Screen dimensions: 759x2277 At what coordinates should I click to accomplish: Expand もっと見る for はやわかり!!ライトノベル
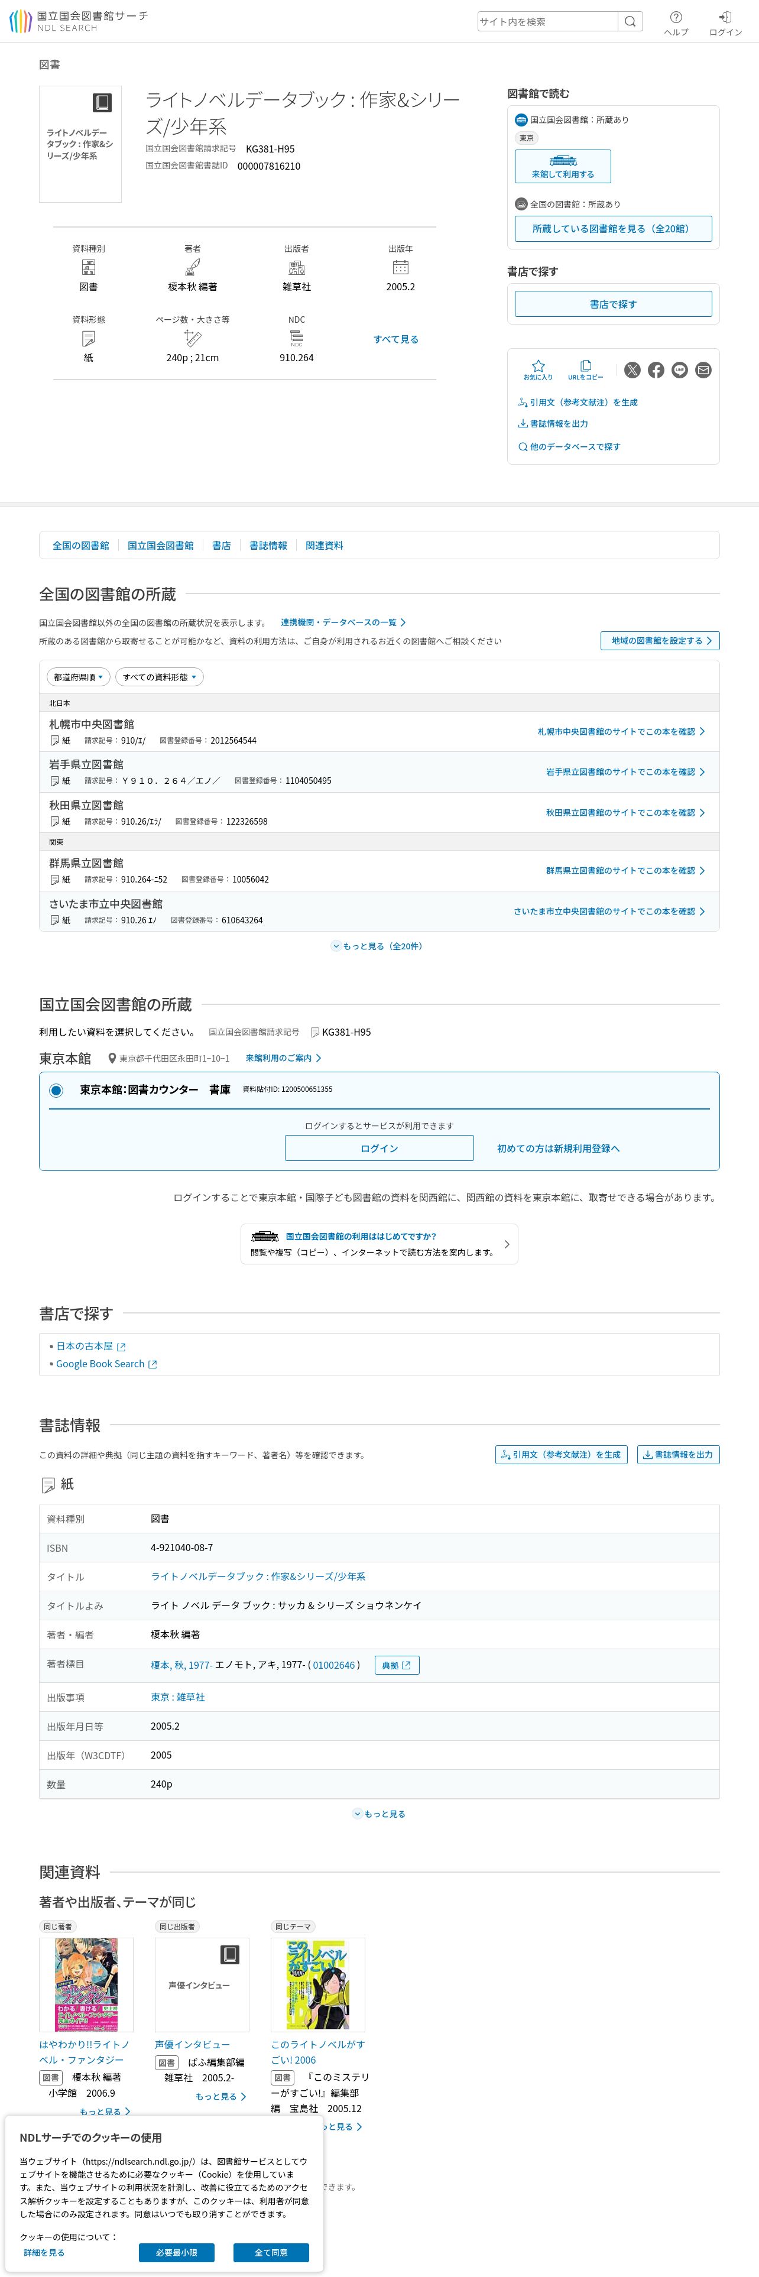[x=105, y=2111]
